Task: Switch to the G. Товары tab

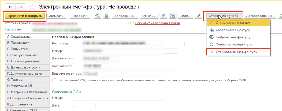Action: (26, 79)
